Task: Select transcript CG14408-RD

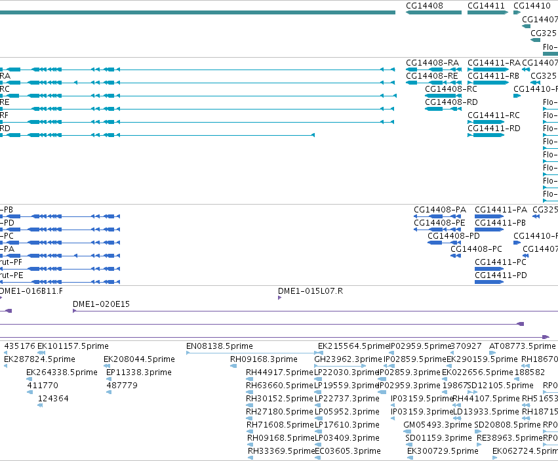Action: (x=443, y=109)
